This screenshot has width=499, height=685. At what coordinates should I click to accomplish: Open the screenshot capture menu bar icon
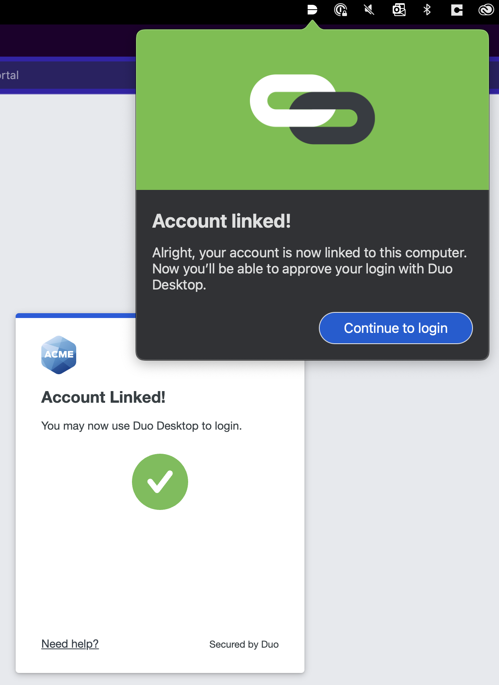coord(398,10)
